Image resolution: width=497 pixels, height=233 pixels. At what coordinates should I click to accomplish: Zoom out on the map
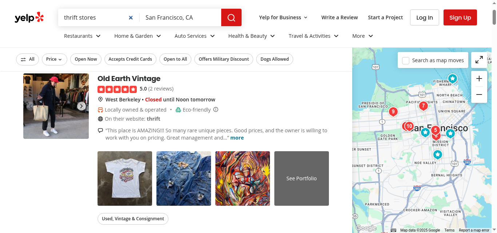pos(479,95)
